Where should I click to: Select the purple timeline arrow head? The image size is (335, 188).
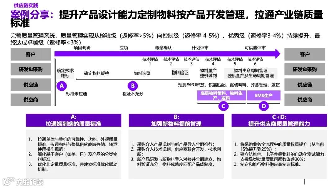[278, 54]
